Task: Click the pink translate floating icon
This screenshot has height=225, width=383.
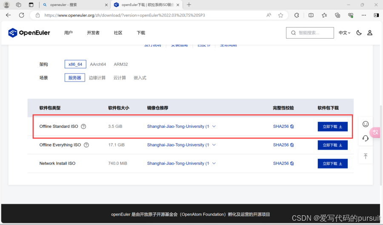Action: click(375, 132)
